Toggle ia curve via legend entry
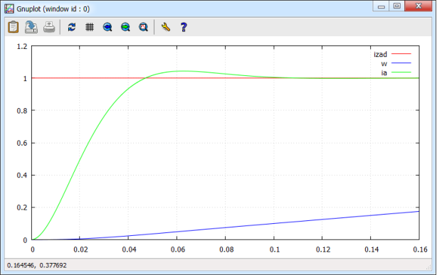 384,72
